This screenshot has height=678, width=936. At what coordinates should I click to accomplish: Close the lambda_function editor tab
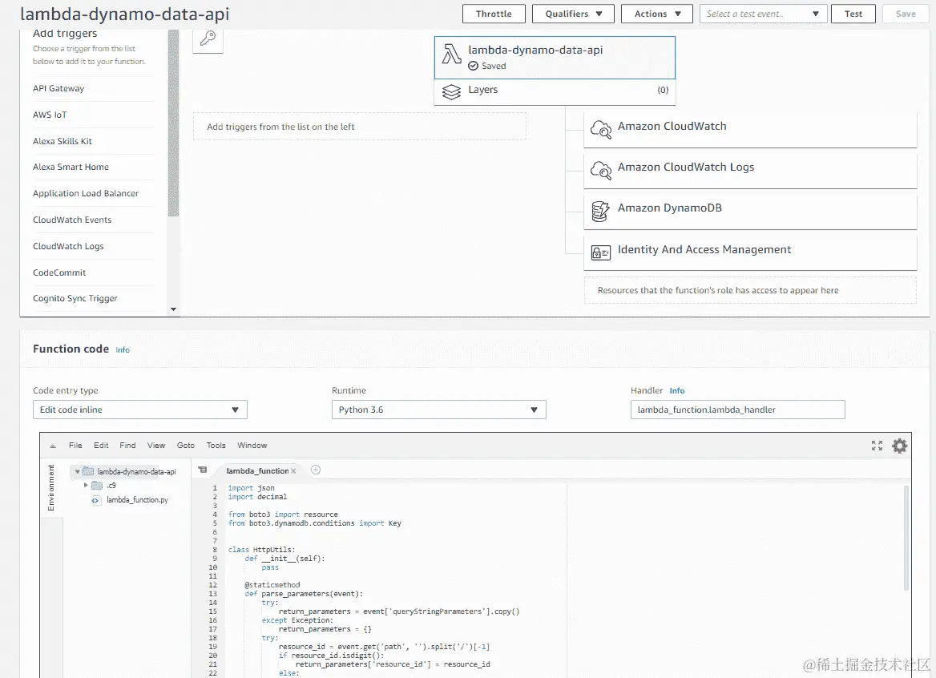(293, 471)
